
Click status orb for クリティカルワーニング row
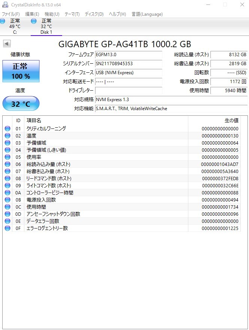click(x=7, y=128)
